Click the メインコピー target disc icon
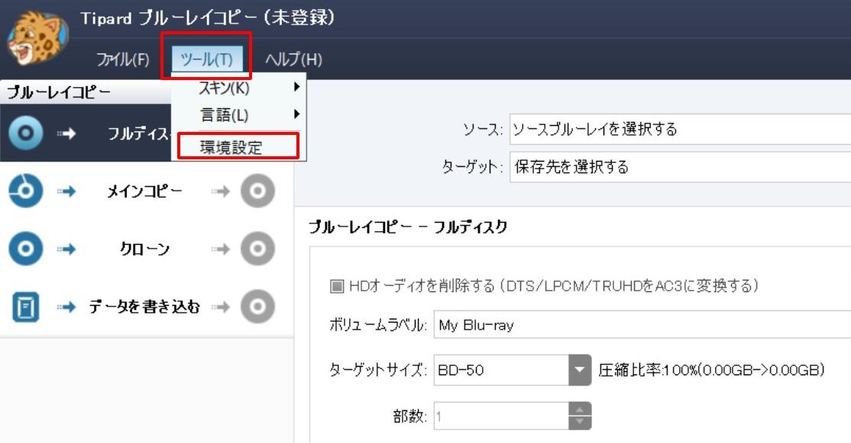The height and width of the screenshot is (443, 851). coord(257,191)
